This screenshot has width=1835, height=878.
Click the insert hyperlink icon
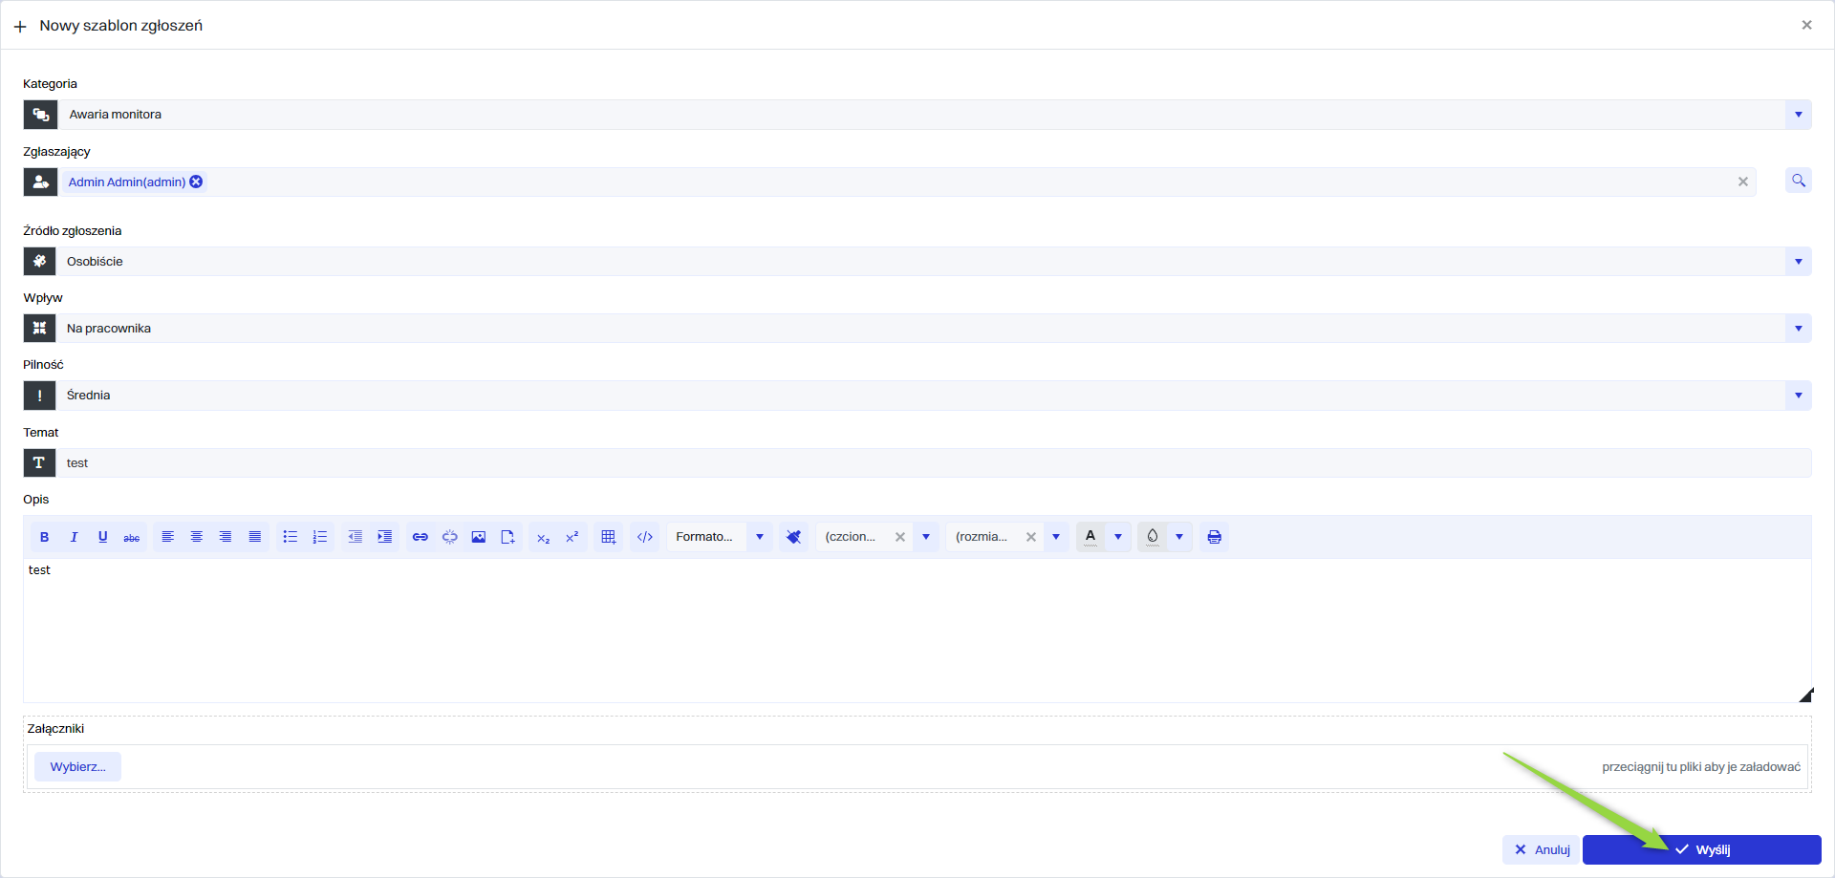(420, 537)
